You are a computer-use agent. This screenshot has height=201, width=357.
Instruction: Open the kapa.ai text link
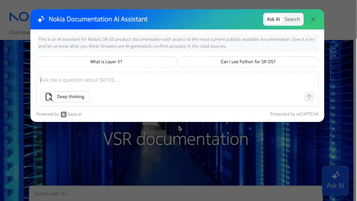(74, 114)
